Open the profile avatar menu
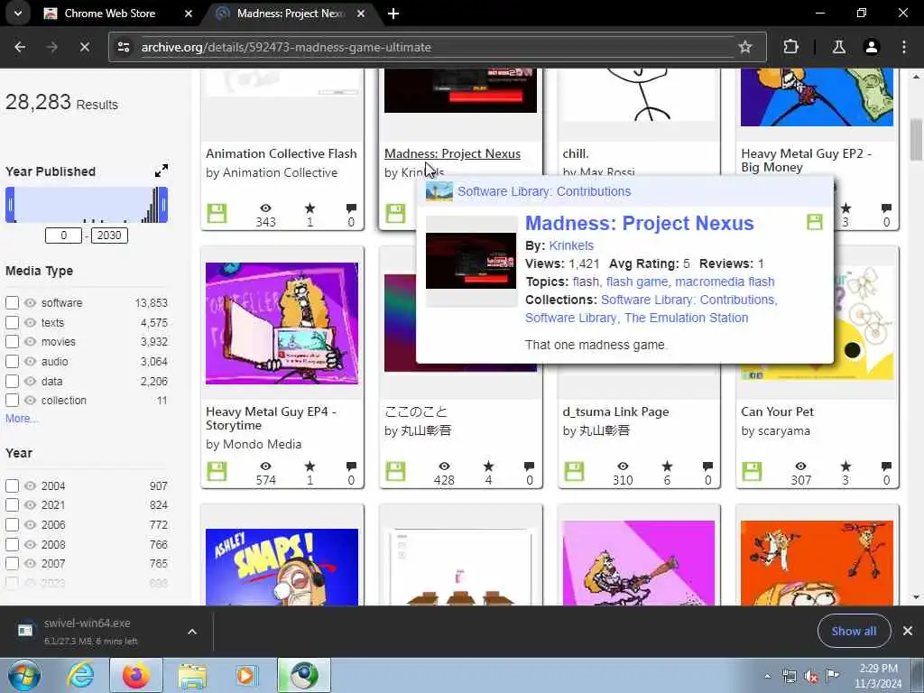Screen dimensions: 924x693 point(871,47)
